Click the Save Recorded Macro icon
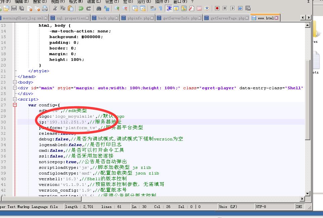323x218 pixels. [x=248, y=8]
